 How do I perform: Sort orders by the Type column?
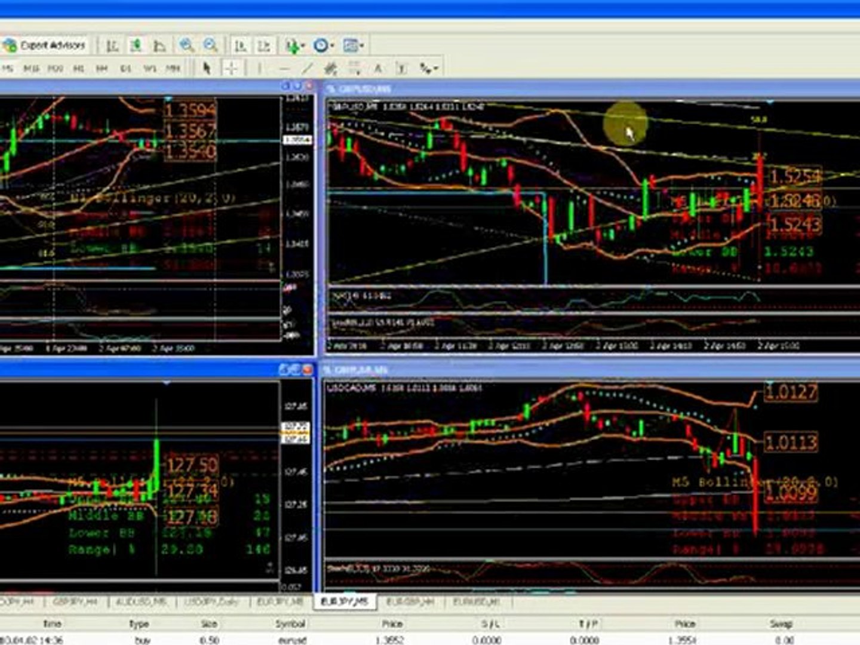(139, 623)
